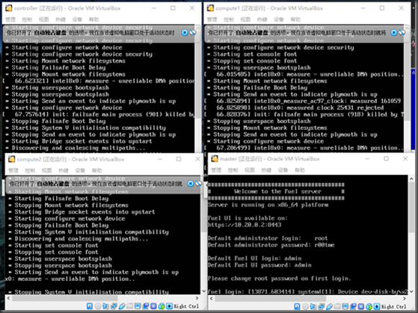
Task: Open optical drive indicator in compute2 status bar
Action: [x=98, y=306]
